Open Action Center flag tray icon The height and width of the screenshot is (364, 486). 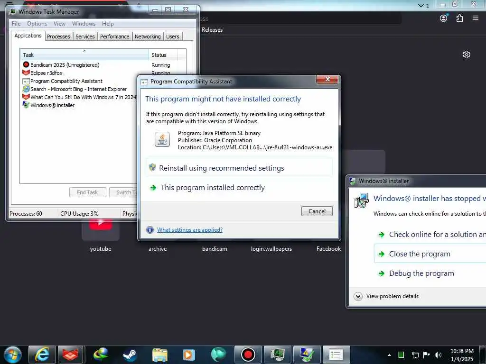pos(427,355)
